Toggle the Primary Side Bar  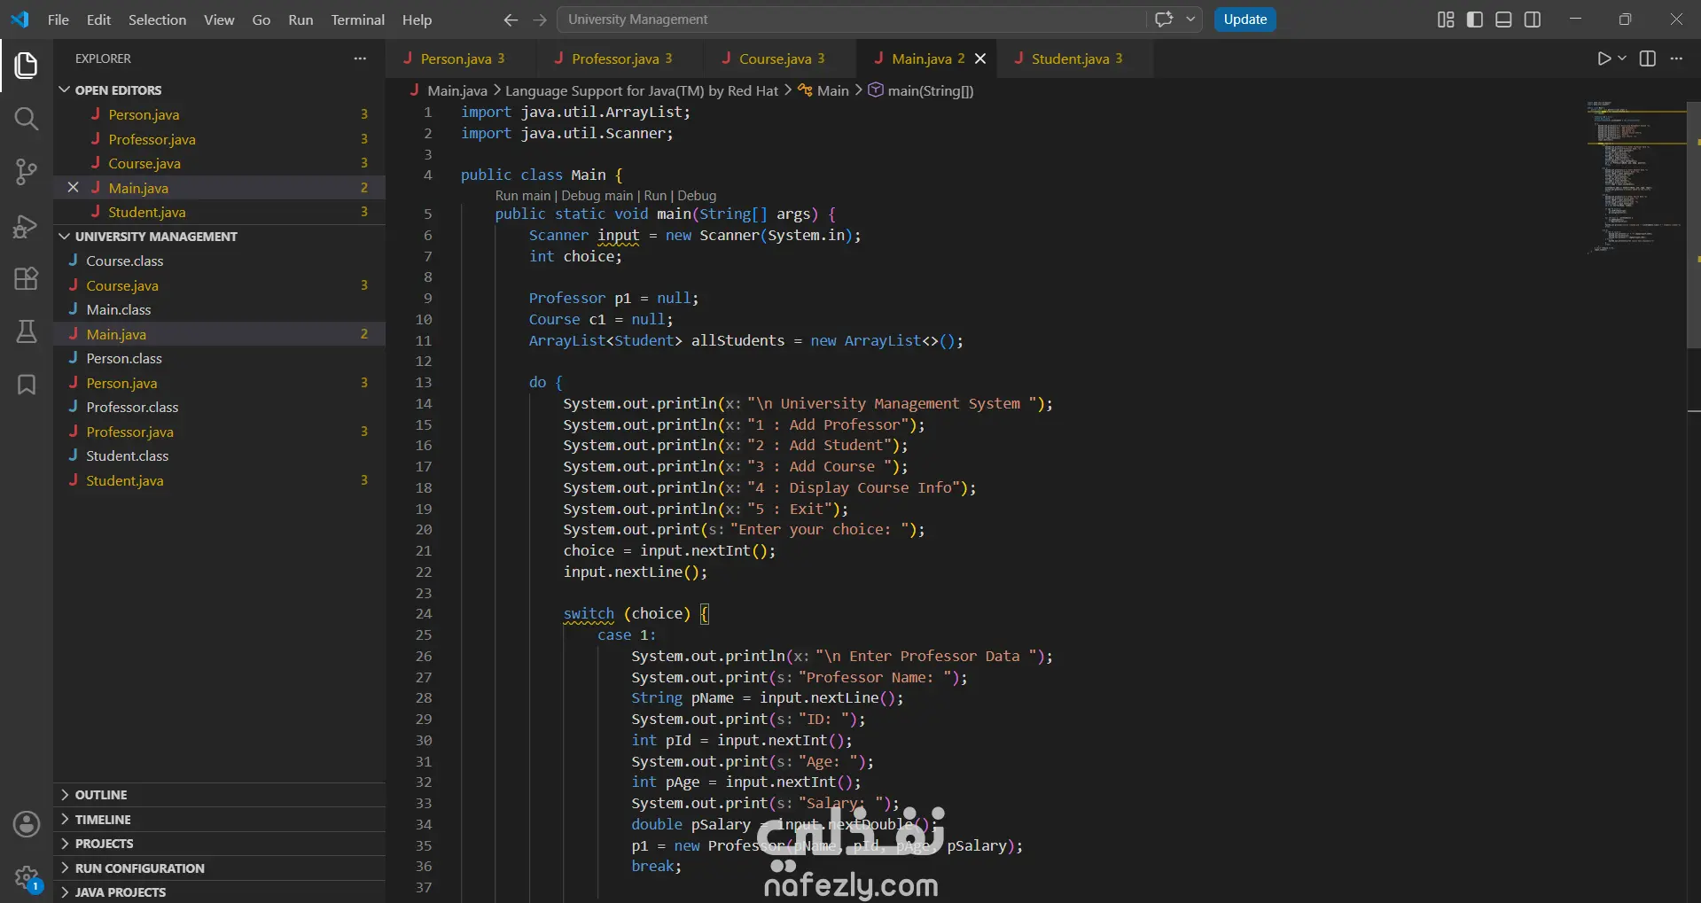(1475, 19)
